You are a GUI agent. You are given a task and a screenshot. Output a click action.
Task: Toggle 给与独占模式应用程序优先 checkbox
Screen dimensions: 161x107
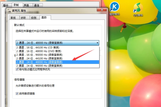coord(17,70)
